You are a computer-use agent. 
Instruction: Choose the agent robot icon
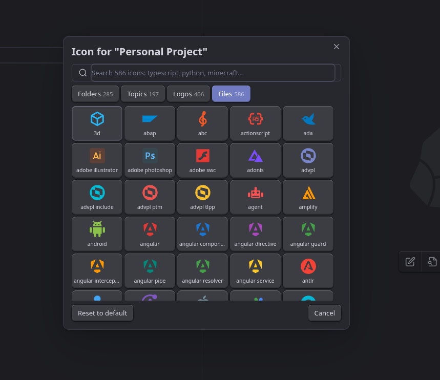point(256,197)
